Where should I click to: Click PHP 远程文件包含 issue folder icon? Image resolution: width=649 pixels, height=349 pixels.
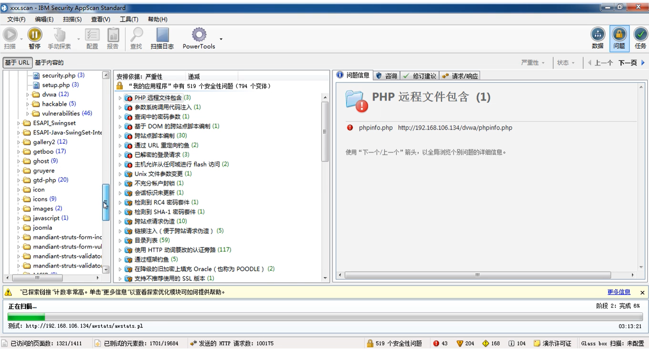128,98
